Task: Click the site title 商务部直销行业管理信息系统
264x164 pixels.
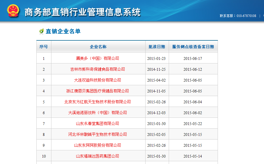Action: [82, 12]
